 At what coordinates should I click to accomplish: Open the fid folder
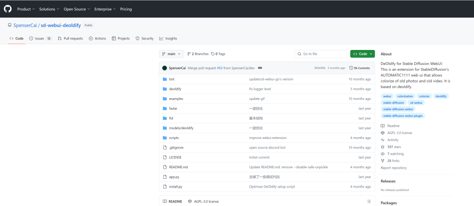click(x=171, y=118)
